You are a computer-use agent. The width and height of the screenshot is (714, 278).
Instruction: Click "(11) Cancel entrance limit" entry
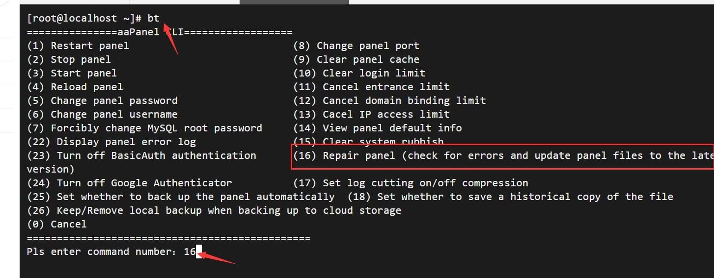(x=371, y=87)
